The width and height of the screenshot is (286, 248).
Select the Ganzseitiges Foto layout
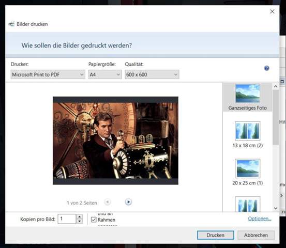(x=248, y=97)
